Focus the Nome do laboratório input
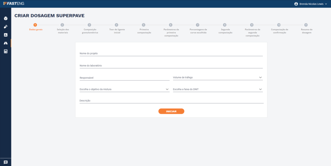 tap(171, 65)
